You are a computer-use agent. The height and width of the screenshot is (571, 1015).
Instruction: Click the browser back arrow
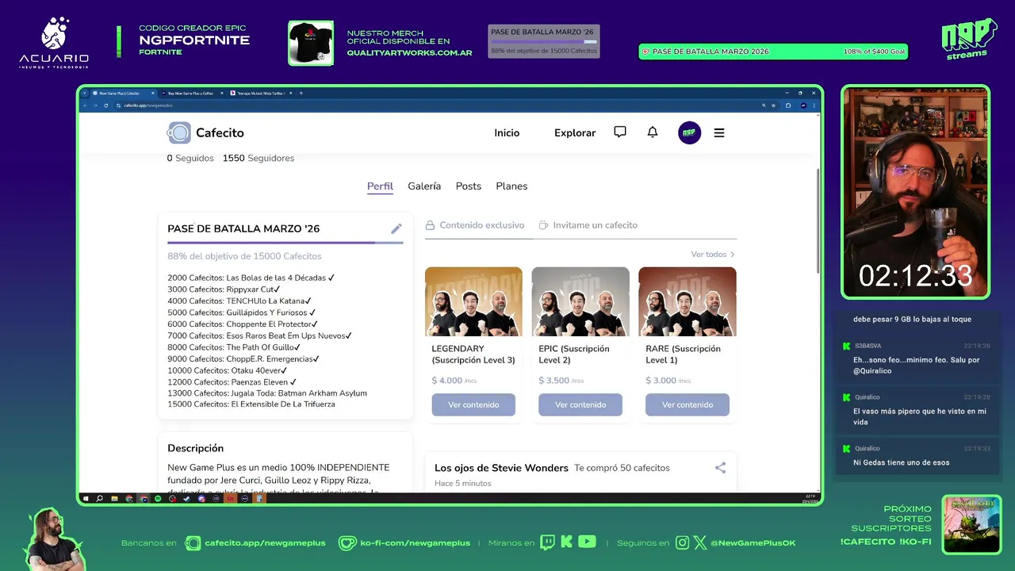pos(85,105)
